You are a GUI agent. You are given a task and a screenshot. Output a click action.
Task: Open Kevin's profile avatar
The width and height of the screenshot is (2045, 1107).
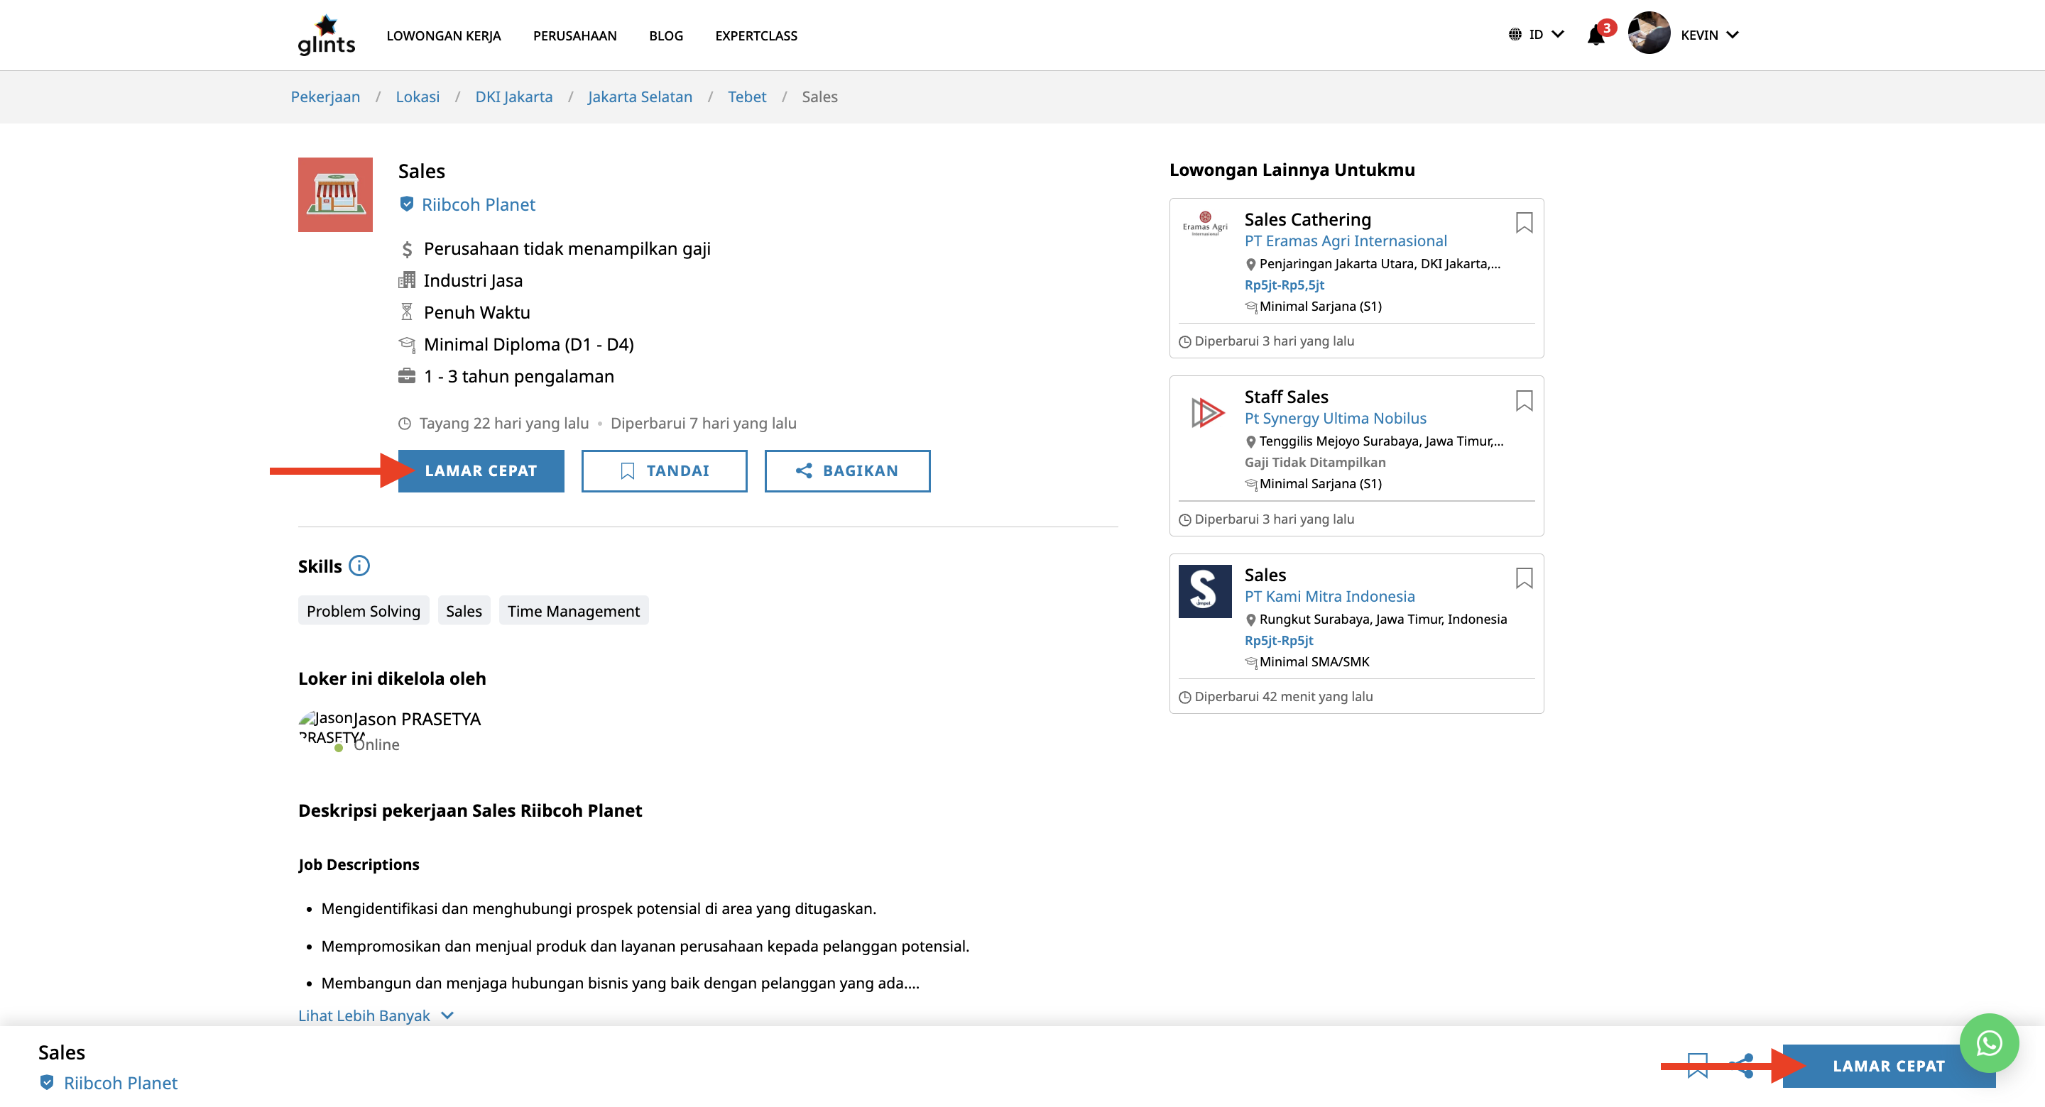click(x=1649, y=33)
